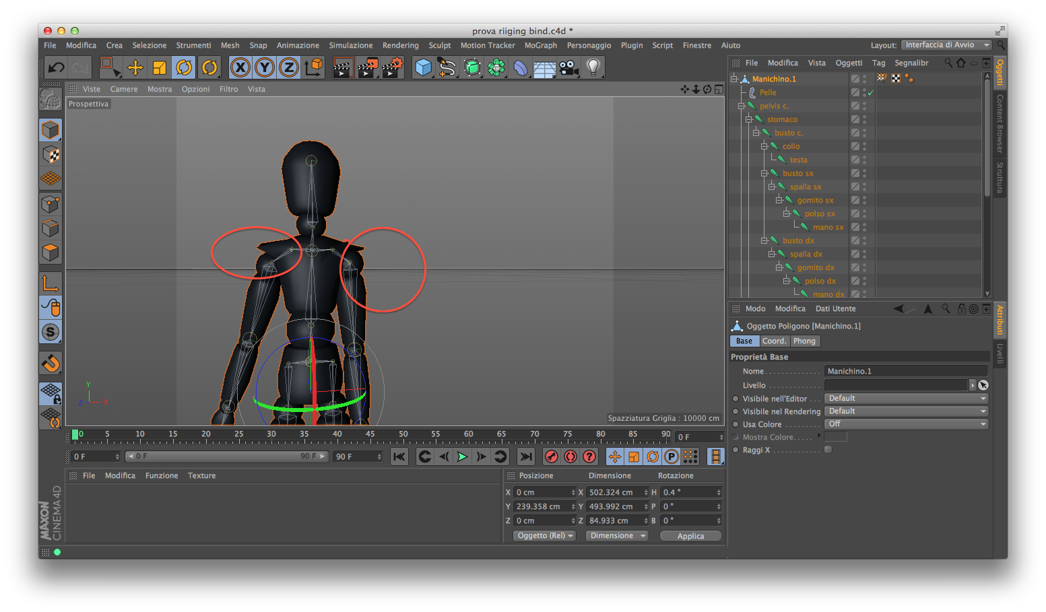Viewport: 1046px width, 612px height.
Task: Open the Dimensione size mode selector
Action: point(617,536)
